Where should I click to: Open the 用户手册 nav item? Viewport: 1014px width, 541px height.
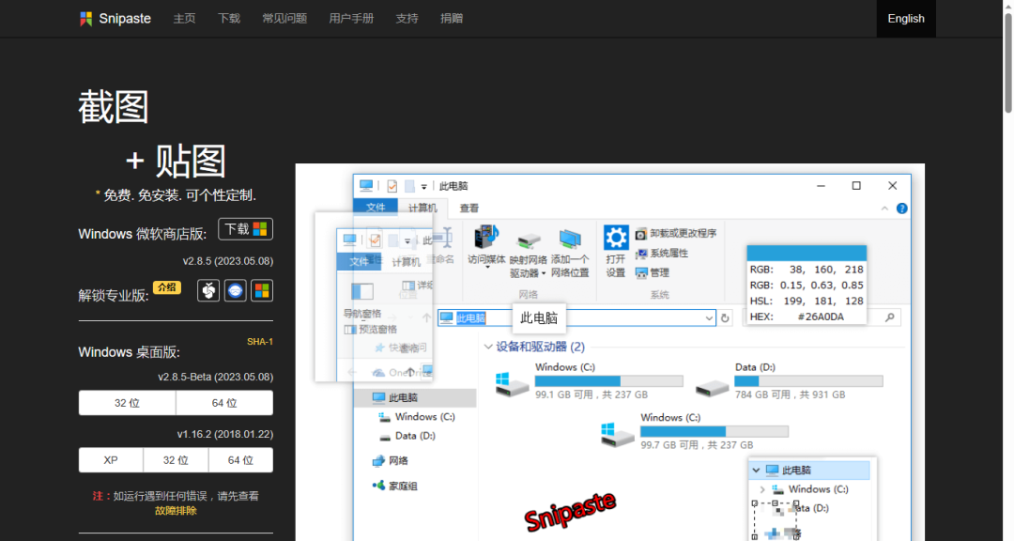tap(351, 19)
